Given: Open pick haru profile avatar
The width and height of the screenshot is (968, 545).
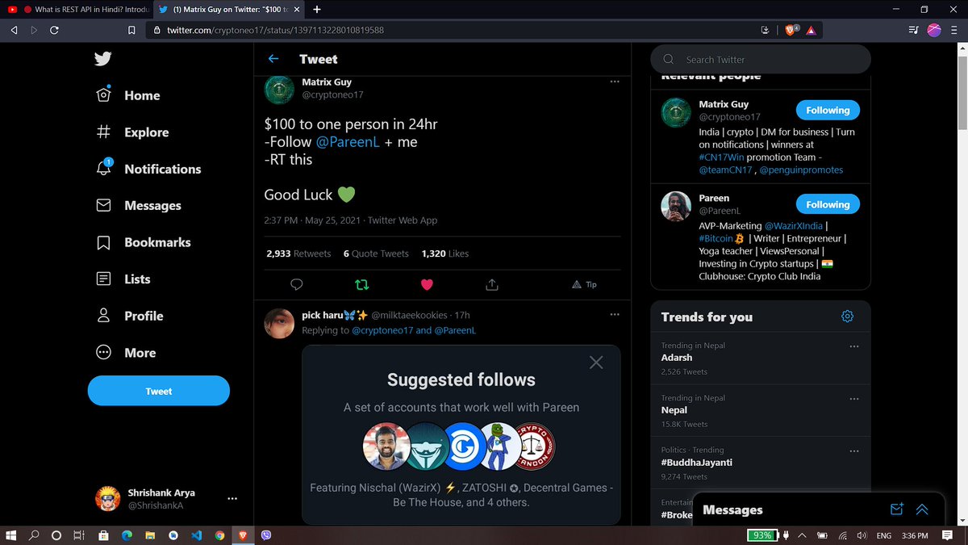Looking at the screenshot, I should (x=279, y=321).
